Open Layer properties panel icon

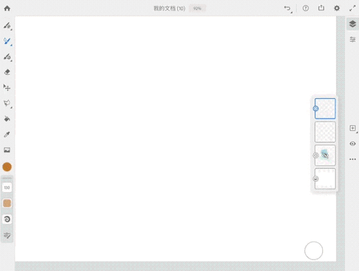coord(353,39)
